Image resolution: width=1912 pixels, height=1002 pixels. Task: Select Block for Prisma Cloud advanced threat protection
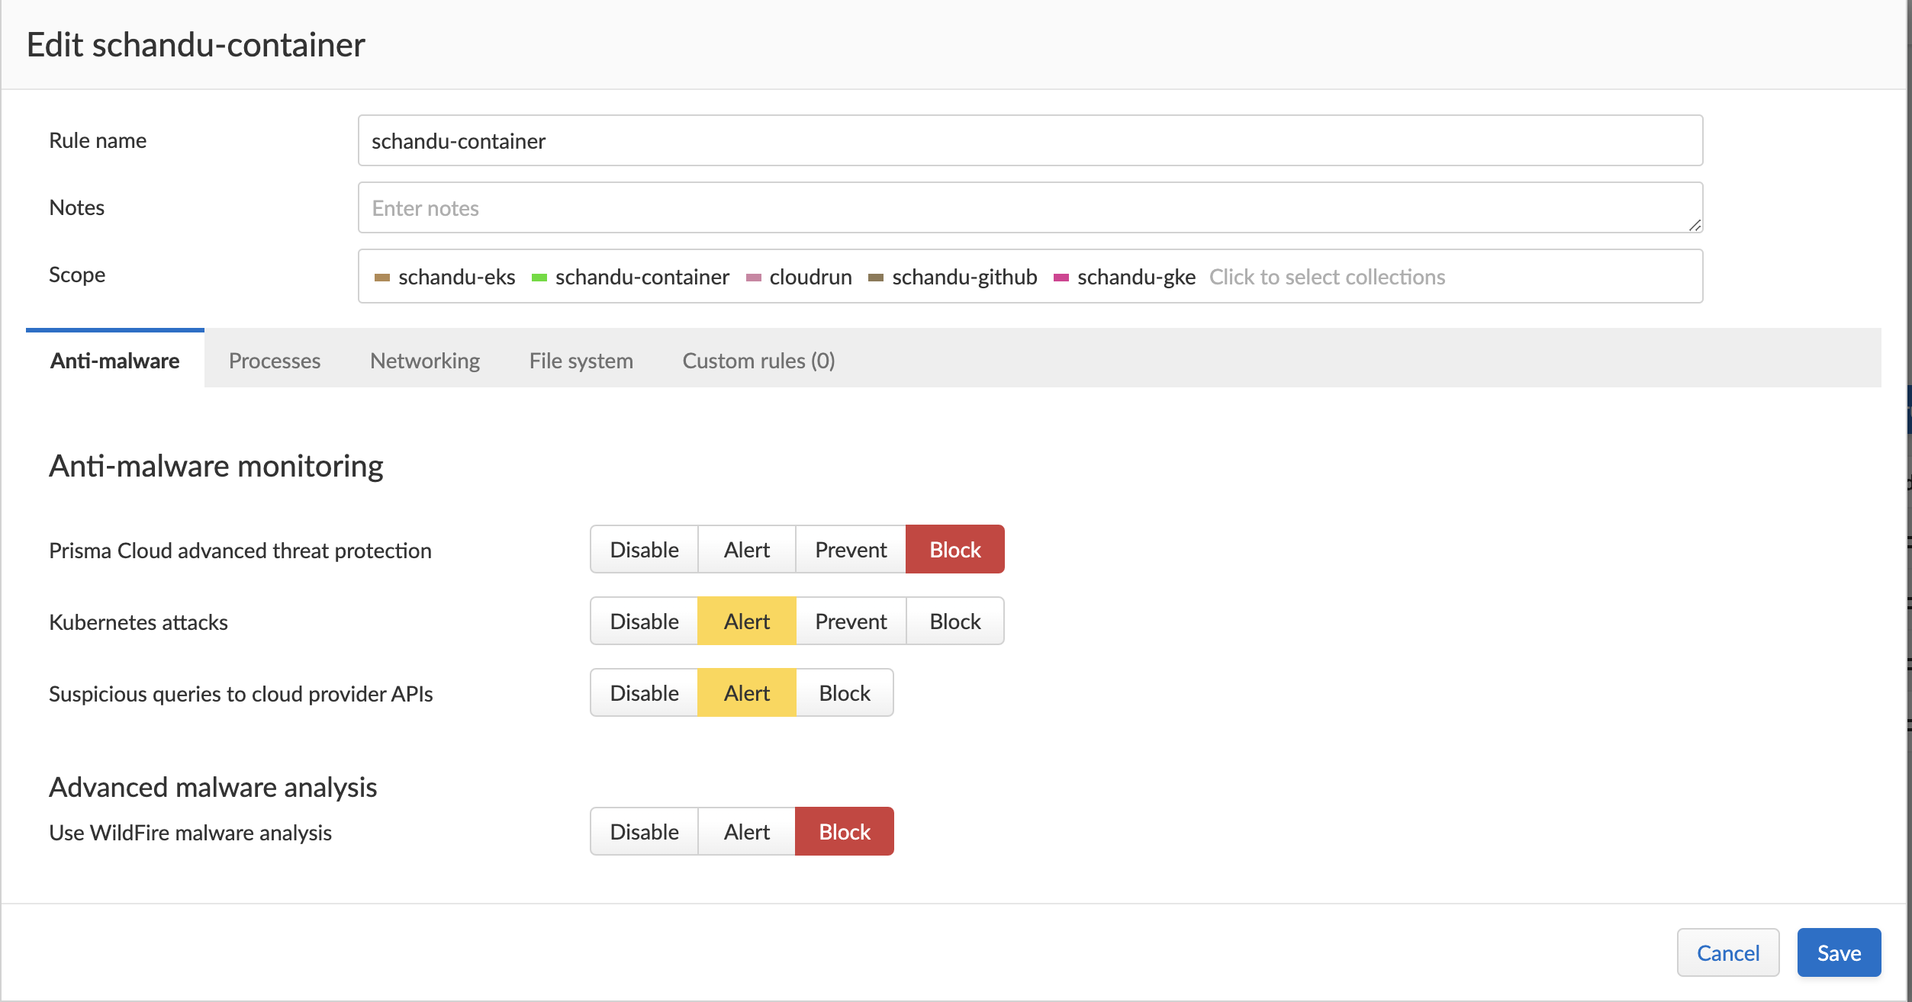coord(956,550)
